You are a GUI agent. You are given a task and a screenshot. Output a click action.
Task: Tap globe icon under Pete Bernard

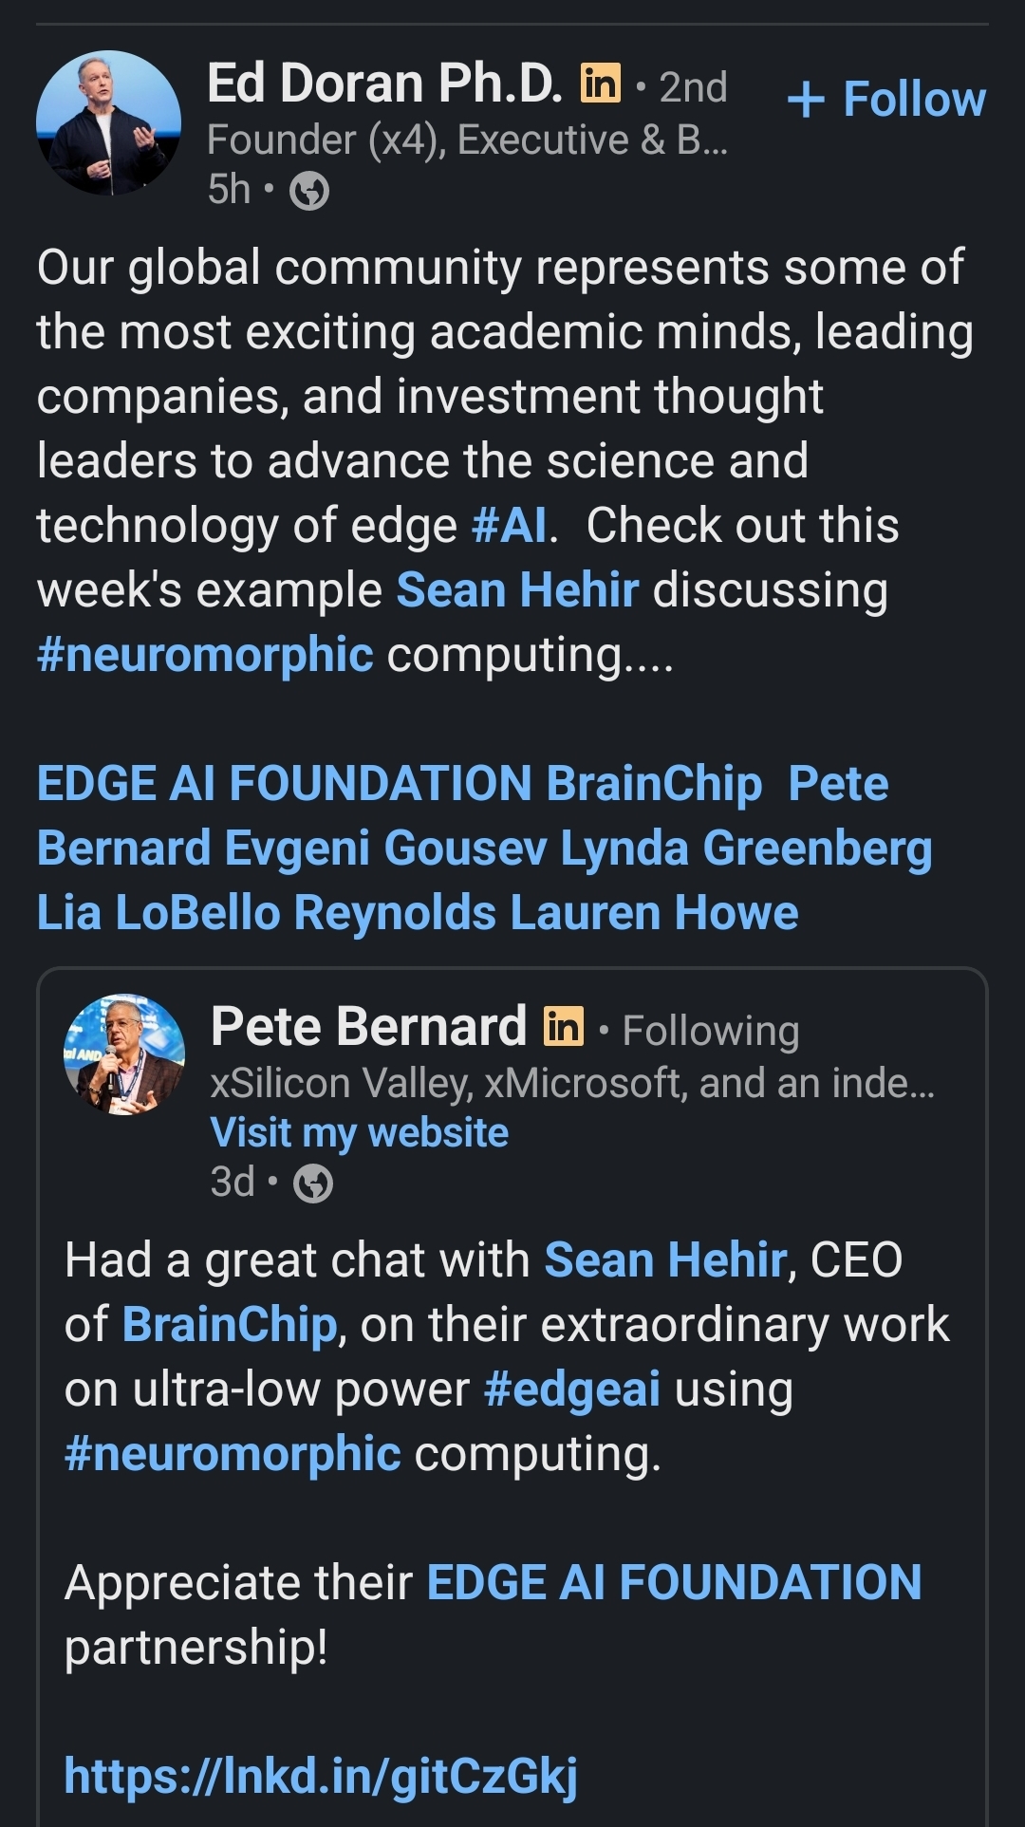[x=313, y=1184]
